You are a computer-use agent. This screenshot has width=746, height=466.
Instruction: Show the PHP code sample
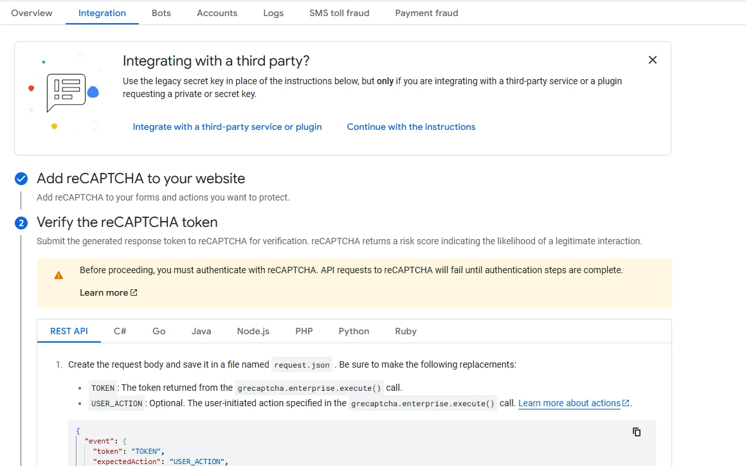coord(304,331)
